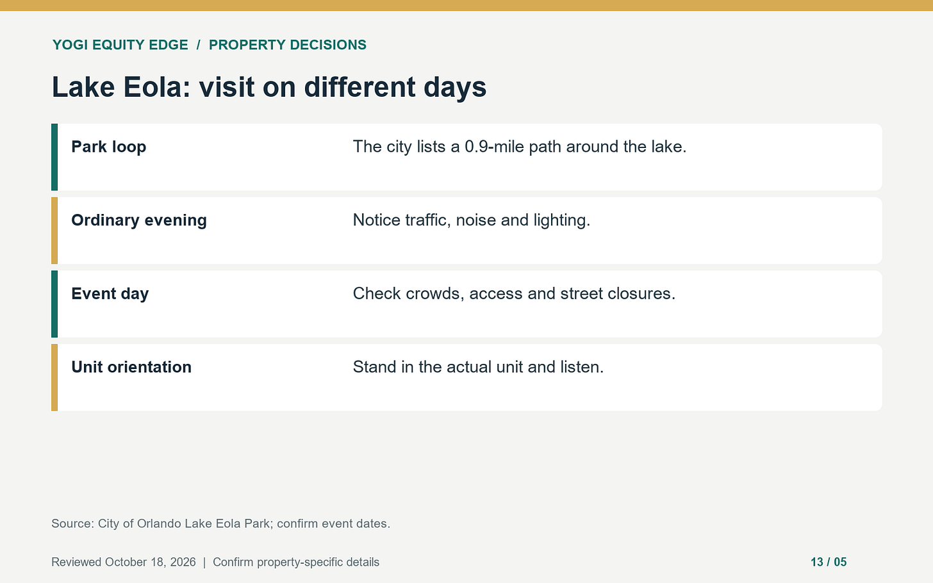
Task: Click the Confirm property-specific details footer text
Action: [x=296, y=562]
